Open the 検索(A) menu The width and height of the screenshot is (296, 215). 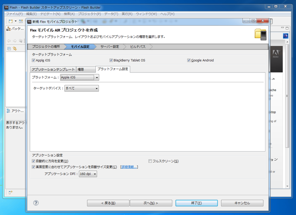coord(69,14)
